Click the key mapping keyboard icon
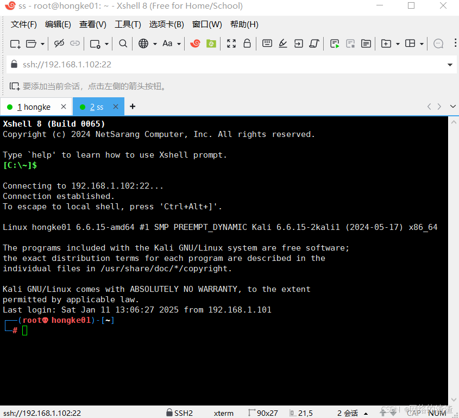 coord(267,43)
